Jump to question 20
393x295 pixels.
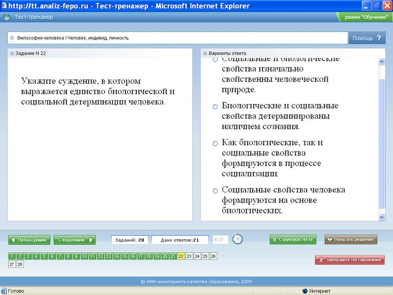(x=165, y=256)
